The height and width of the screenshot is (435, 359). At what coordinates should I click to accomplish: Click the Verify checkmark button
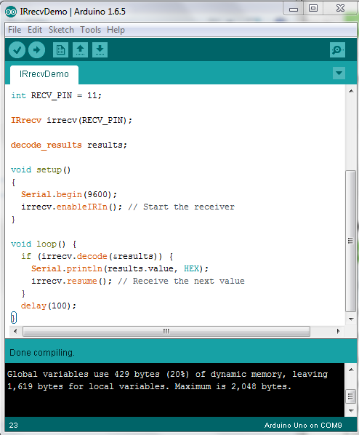coord(17,50)
